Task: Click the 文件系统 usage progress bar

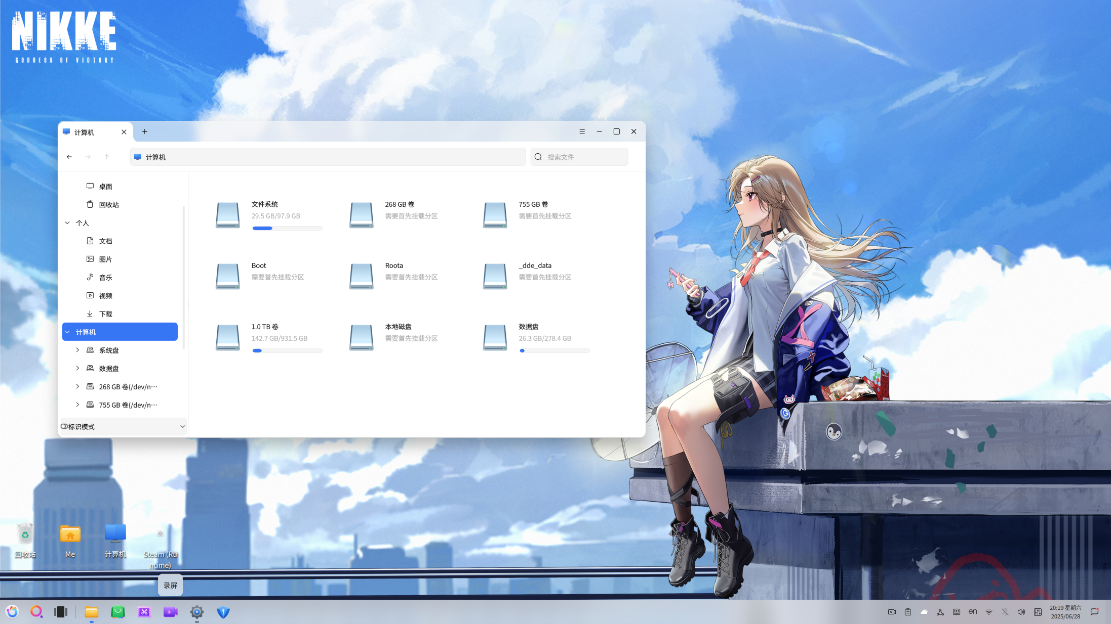Action: [x=287, y=229]
